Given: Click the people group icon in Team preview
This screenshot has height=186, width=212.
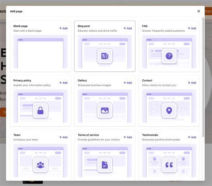Looking at the screenshot, I should coord(40,165).
